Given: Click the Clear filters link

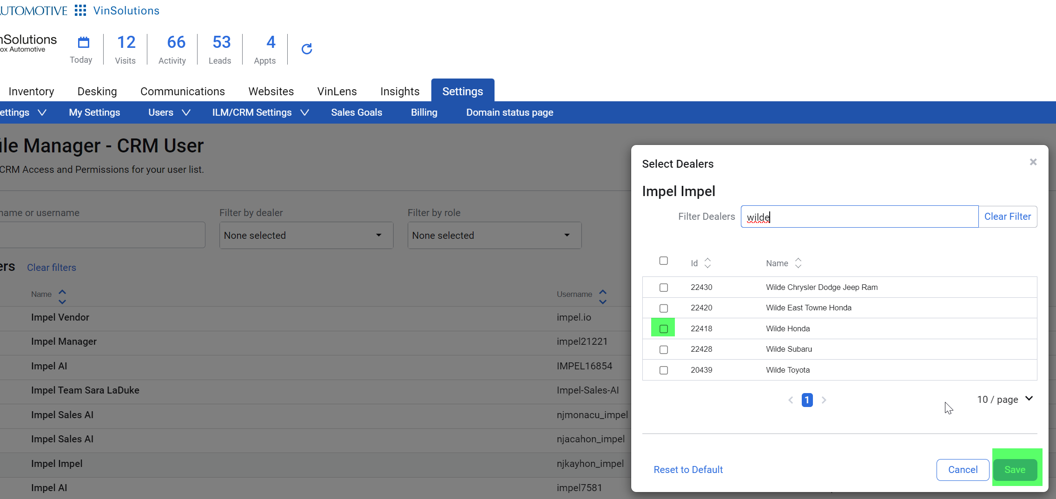Looking at the screenshot, I should (52, 268).
